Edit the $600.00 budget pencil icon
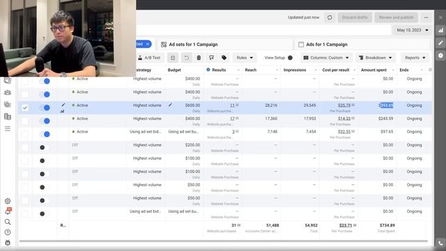This screenshot has width=446, height=251. tap(170, 105)
